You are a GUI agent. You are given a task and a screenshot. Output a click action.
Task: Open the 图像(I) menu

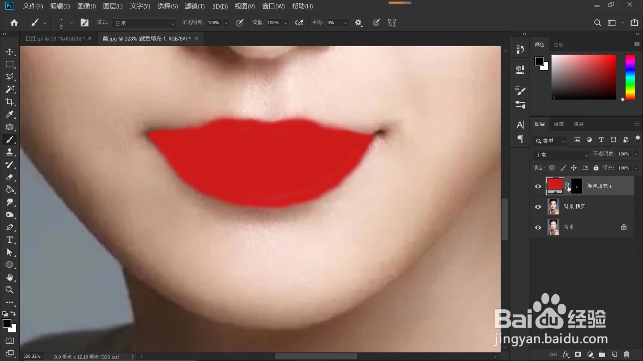pos(86,6)
